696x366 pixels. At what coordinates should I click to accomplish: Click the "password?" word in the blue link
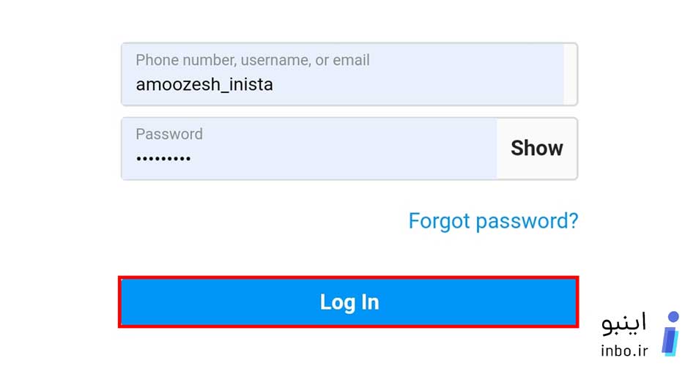(527, 221)
